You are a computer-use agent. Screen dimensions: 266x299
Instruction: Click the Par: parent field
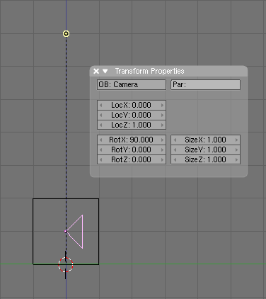click(x=205, y=84)
